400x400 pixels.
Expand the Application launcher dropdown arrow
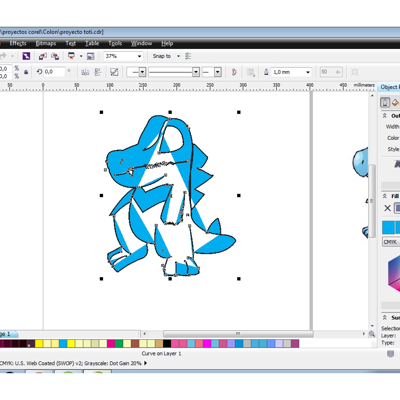pos(81,56)
